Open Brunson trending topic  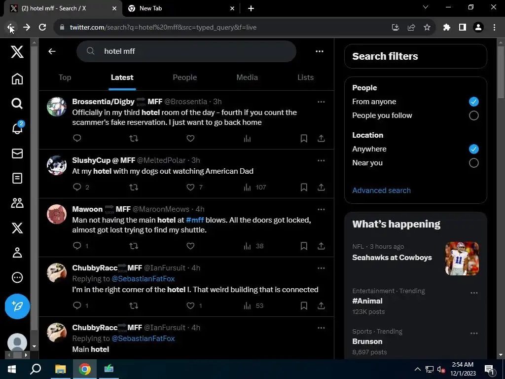367,341
